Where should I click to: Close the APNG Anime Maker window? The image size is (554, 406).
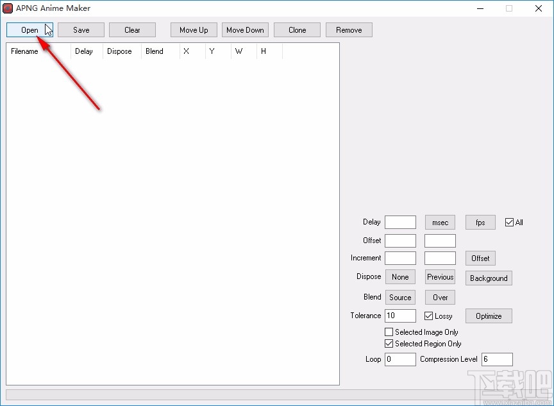coord(539,8)
